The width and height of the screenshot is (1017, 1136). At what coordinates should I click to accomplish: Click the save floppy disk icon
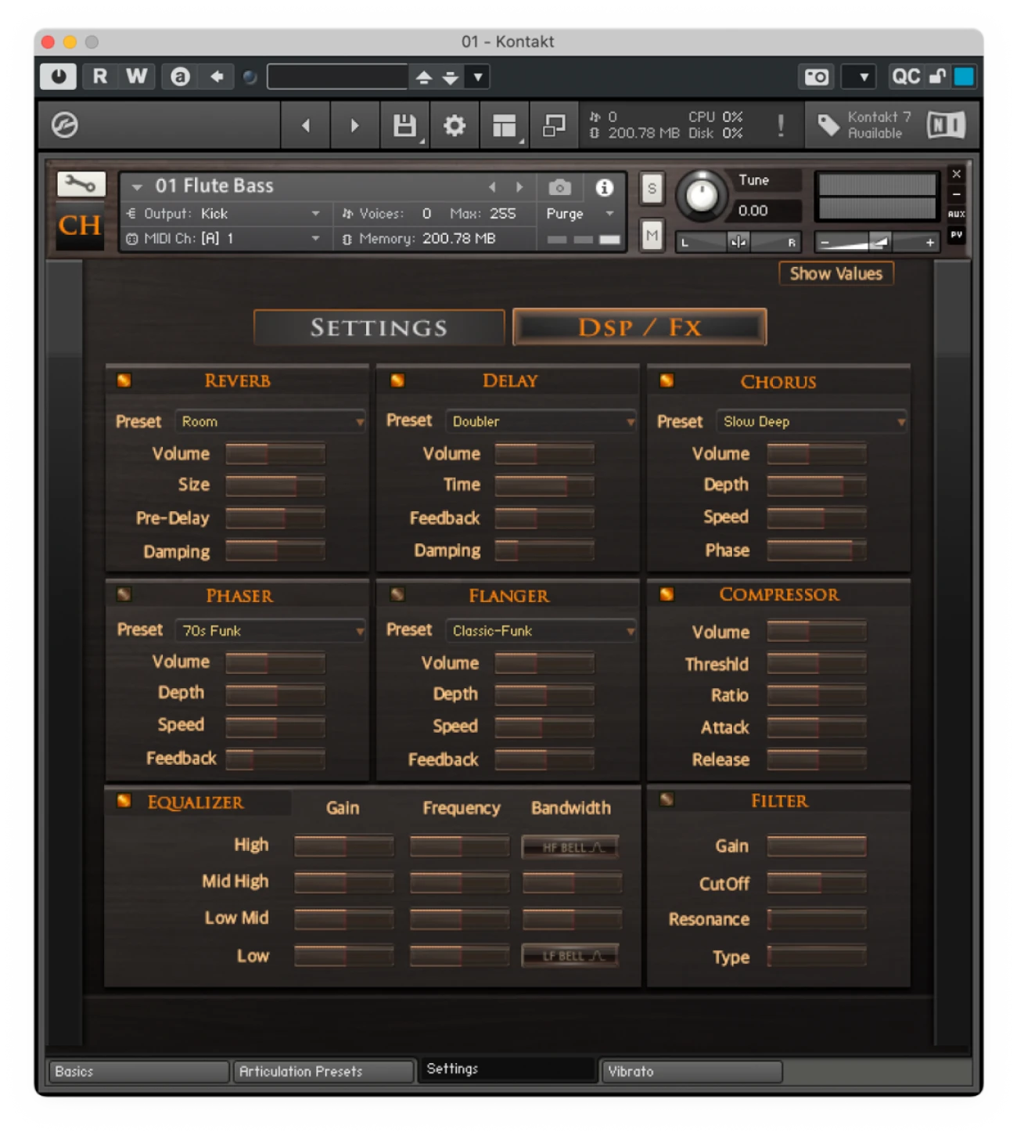[x=404, y=125]
